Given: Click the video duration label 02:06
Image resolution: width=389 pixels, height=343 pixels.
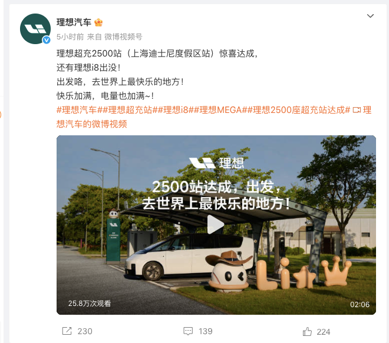Looking at the screenshot, I should (x=360, y=304).
